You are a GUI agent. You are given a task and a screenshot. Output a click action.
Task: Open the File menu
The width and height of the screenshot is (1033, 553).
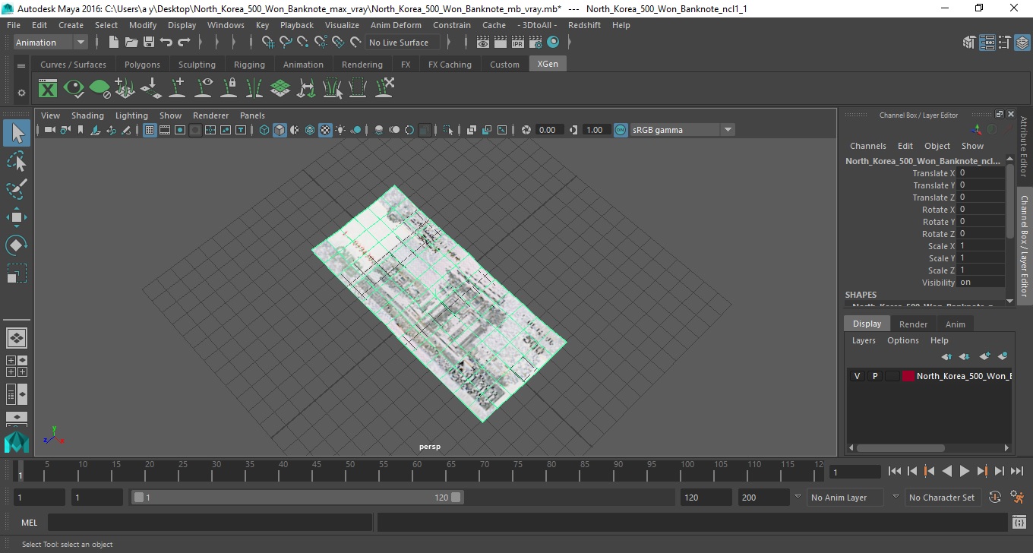14,25
